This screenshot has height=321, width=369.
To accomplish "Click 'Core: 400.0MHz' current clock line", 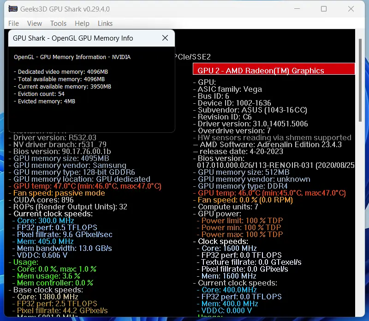I will (226, 290).
